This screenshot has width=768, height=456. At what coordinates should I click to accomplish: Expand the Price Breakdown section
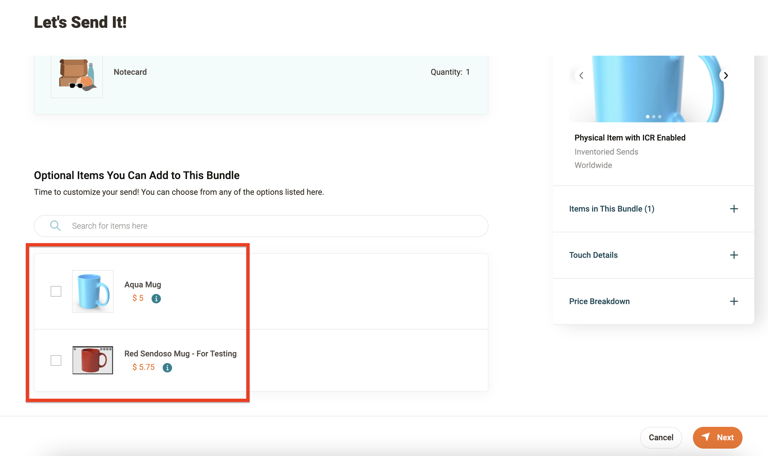tap(734, 301)
